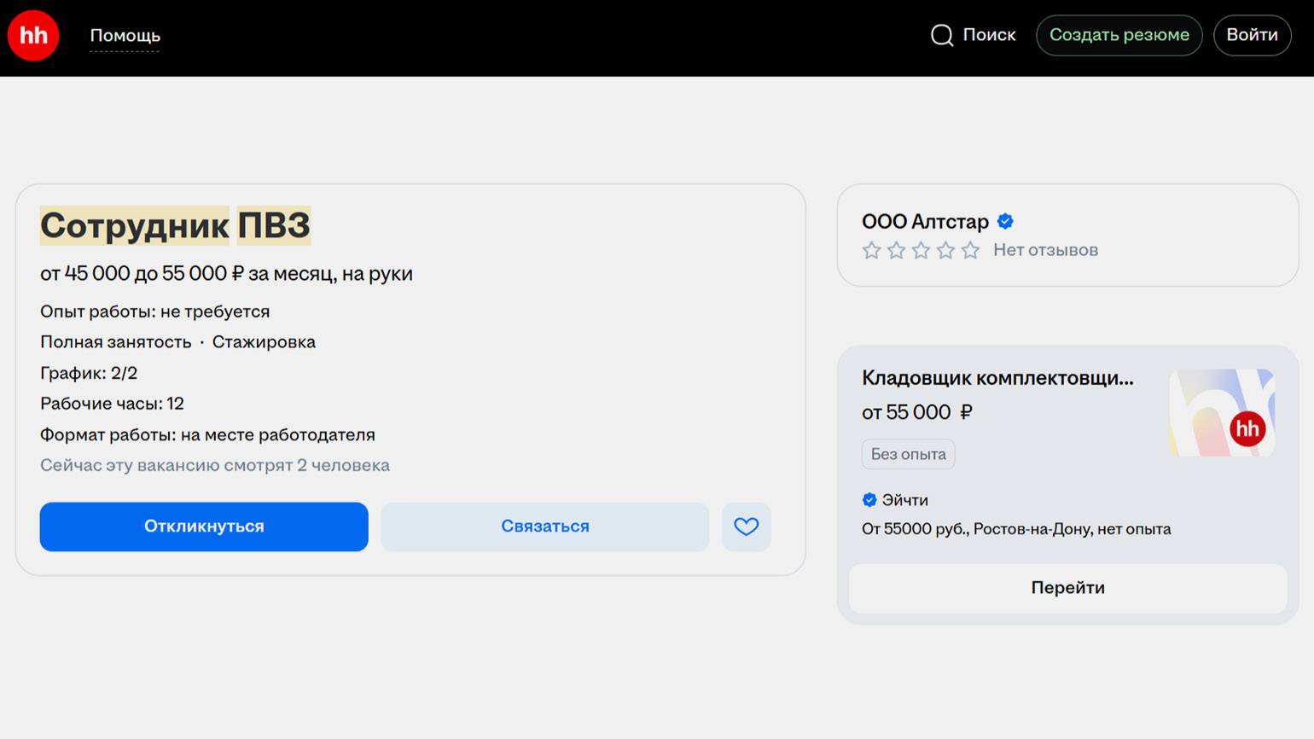Open Поиск in the header
This screenshot has width=1314, height=739.
click(989, 35)
